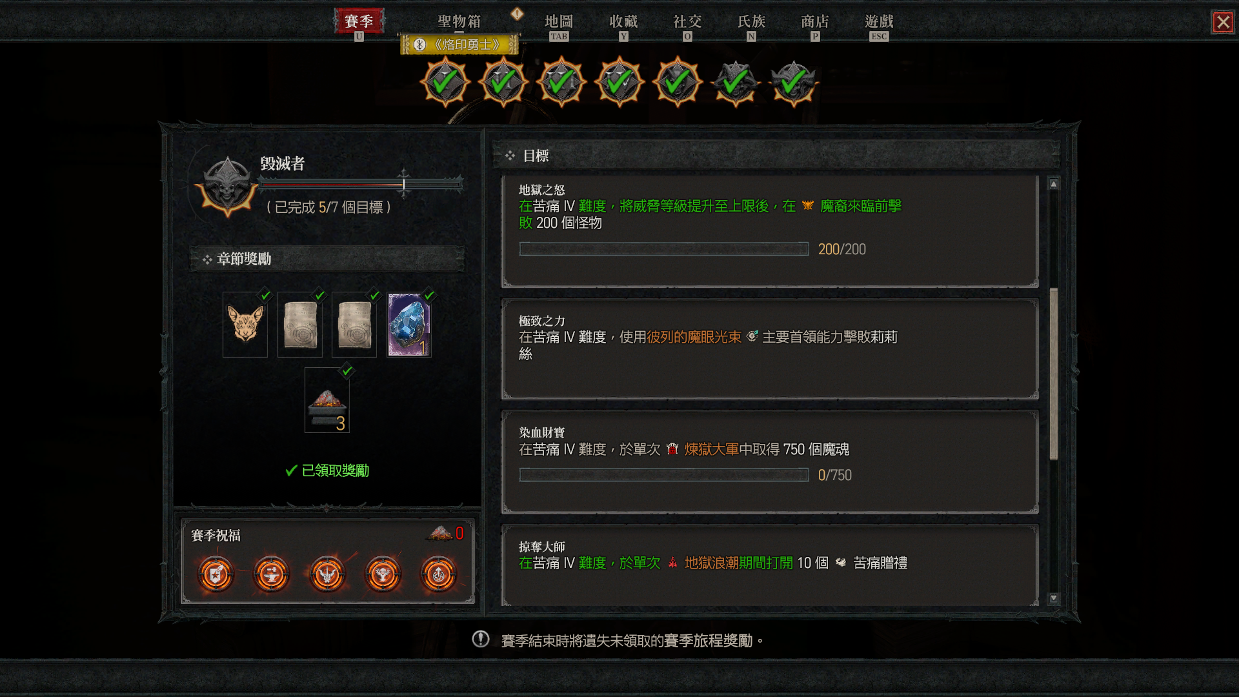Open the 商店 tab

pos(815,21)
